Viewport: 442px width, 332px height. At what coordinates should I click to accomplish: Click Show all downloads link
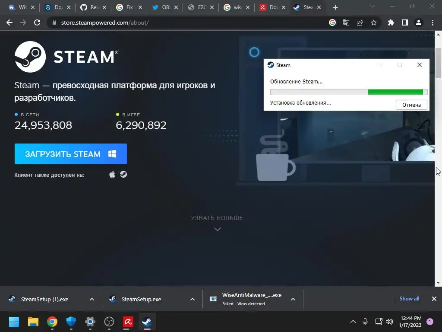(409, 299)
